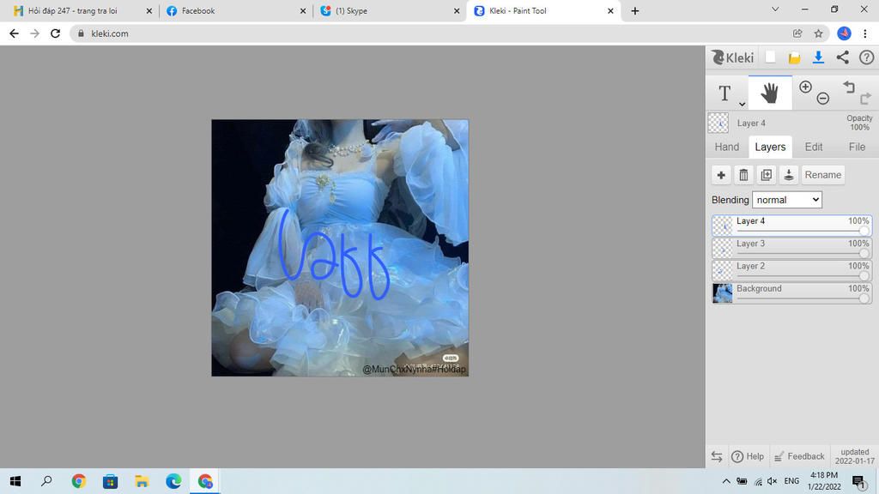Close the Facebook browser tab

[303, 10]
